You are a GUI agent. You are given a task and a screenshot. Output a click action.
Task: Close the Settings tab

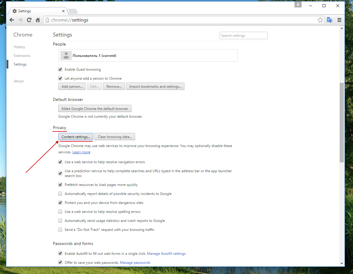[x=63, y=11]
